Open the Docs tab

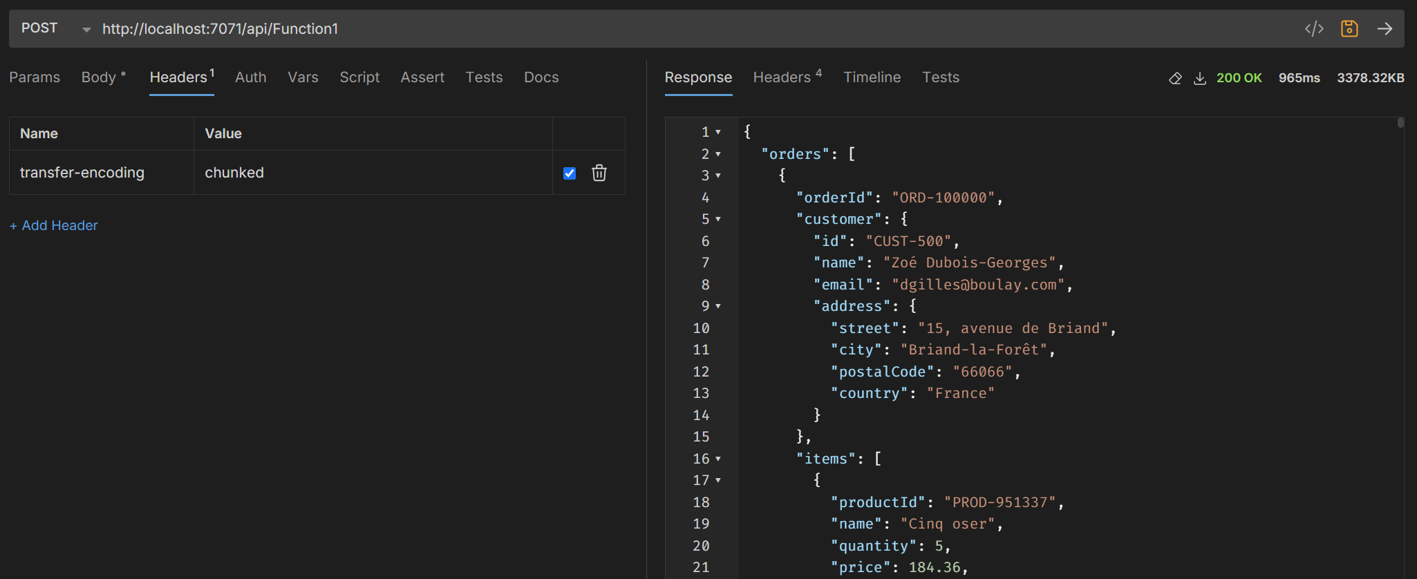tap(541, 77)
